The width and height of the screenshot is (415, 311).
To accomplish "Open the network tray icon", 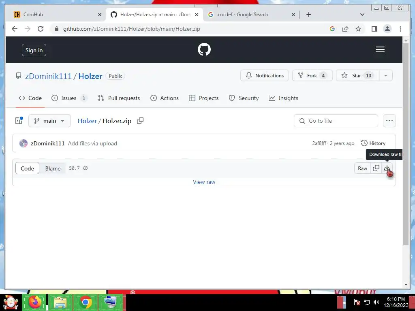I will [x=367, y=302].
